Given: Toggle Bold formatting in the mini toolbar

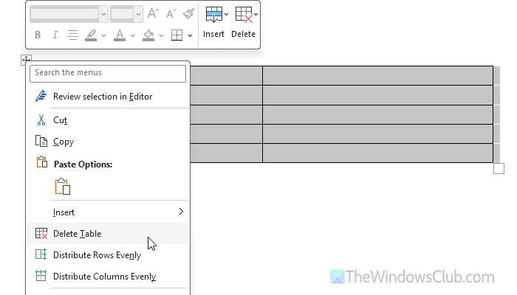Looking at the screenshot, I should (38, 35).
